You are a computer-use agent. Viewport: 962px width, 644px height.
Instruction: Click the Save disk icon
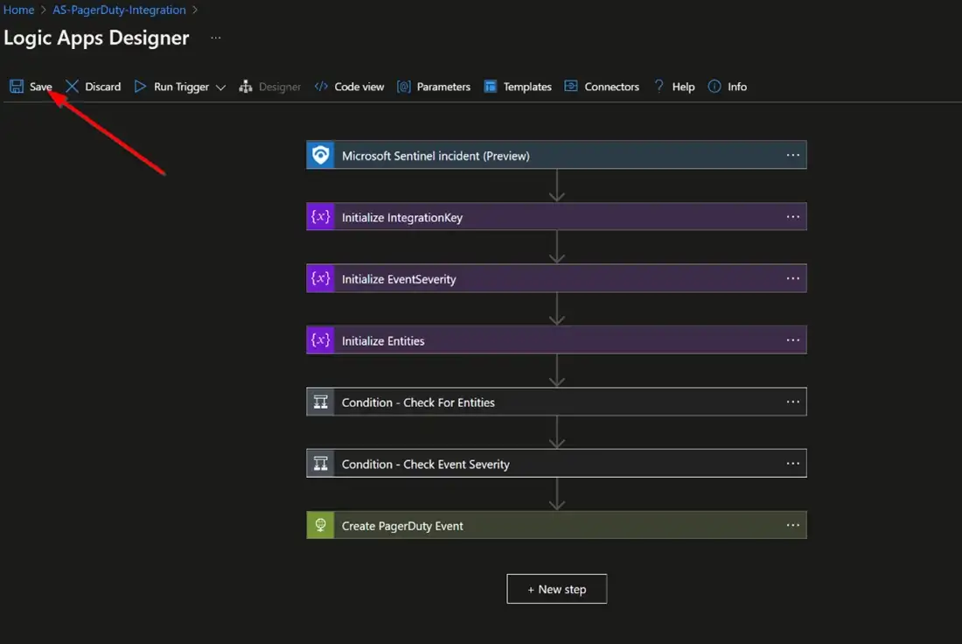[17, 87]
